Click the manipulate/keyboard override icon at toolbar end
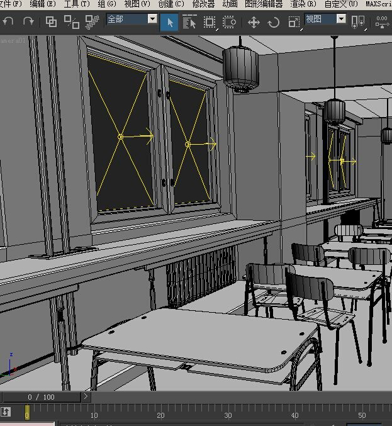The width and height of the screenshot is (392, 426). click(x=382, y=22)
